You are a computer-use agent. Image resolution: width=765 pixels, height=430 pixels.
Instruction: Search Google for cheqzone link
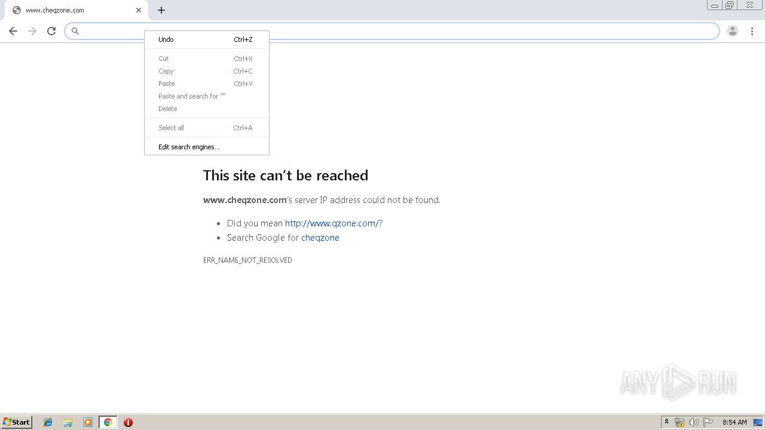[320, 238]
